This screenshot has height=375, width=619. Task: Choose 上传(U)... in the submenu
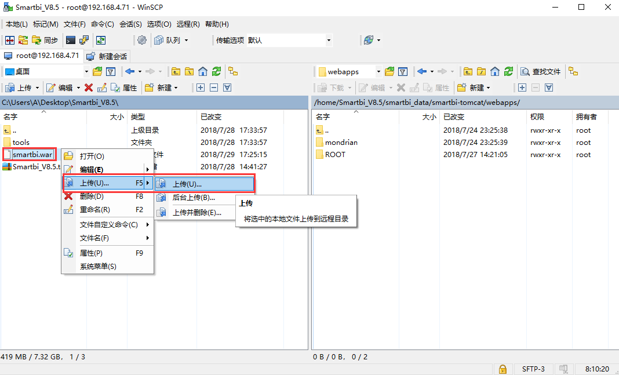tap(205, 184)
